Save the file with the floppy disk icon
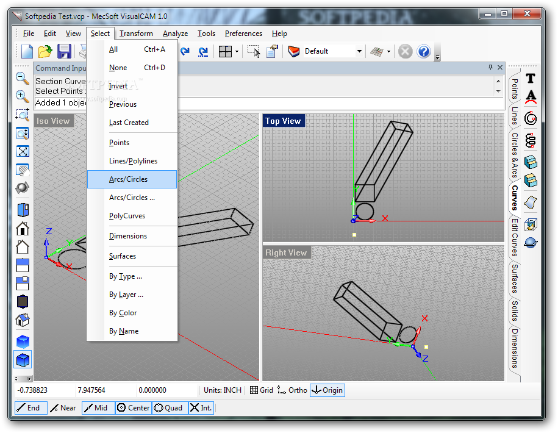Screen dimensions: 558x433 click(x=64, y=51)
